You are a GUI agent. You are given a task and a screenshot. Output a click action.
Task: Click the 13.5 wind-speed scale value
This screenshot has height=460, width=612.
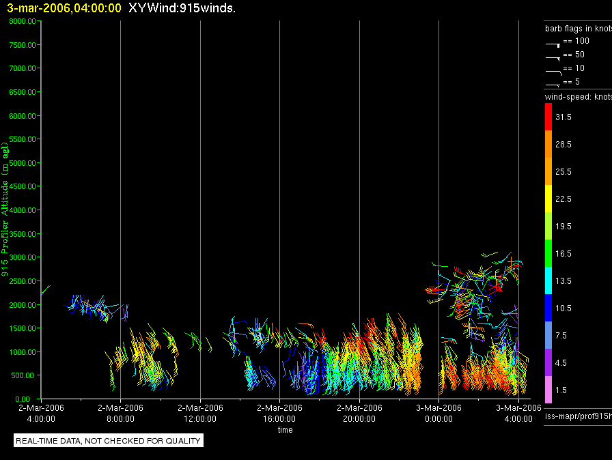[x=564, y=281]
